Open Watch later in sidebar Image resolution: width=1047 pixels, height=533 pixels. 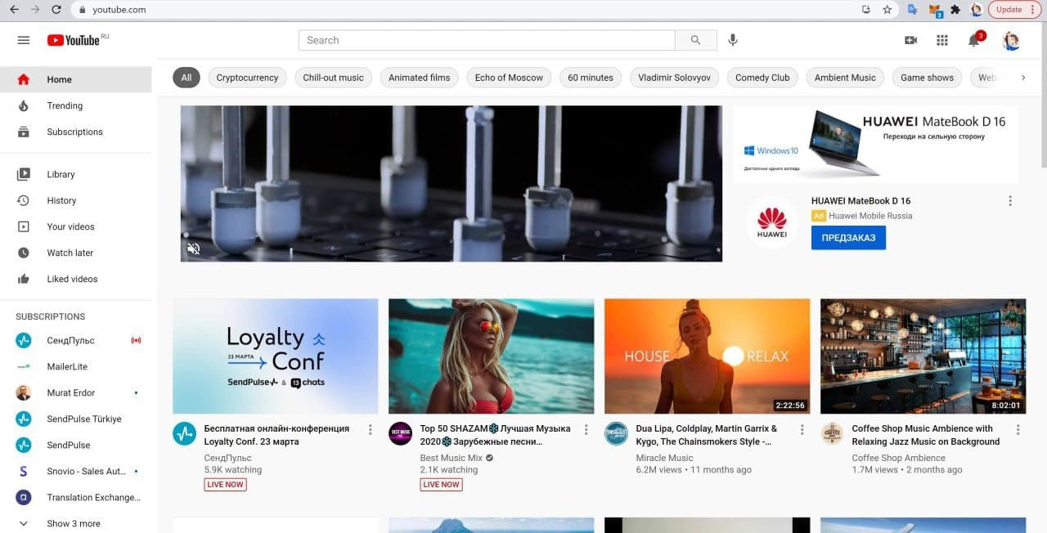click(x=76, y=253)
